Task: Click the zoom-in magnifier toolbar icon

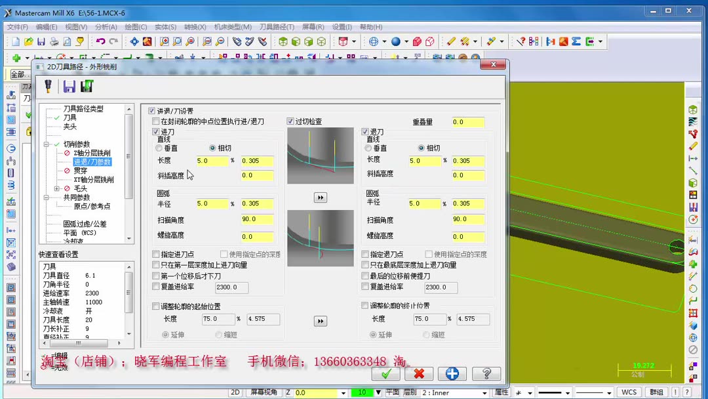Action: coord(163,41)
